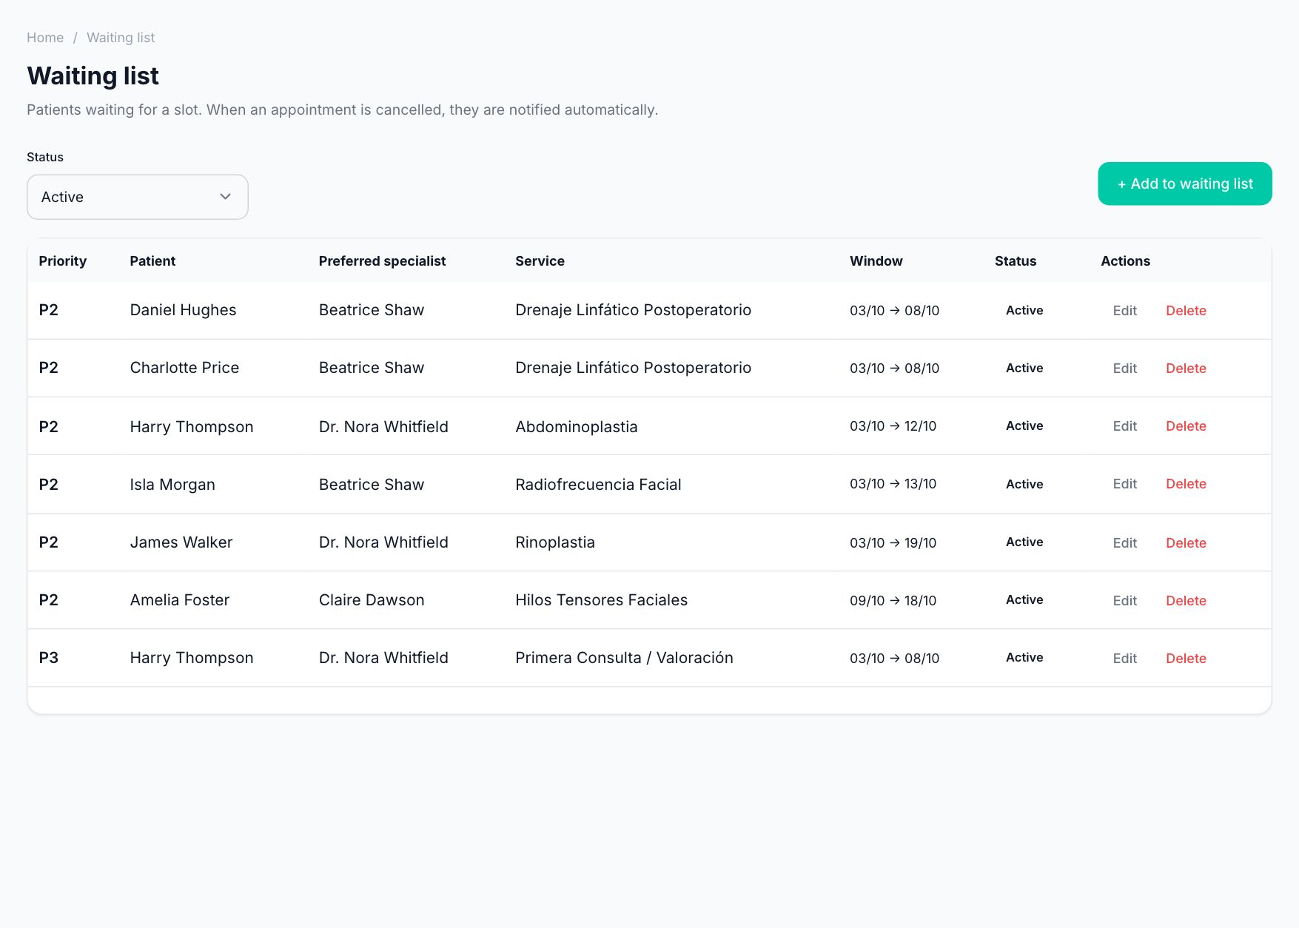Edit Amelia Foster entry
The width and height of the screenshot is (1299, 928).
click(1124, 601)
